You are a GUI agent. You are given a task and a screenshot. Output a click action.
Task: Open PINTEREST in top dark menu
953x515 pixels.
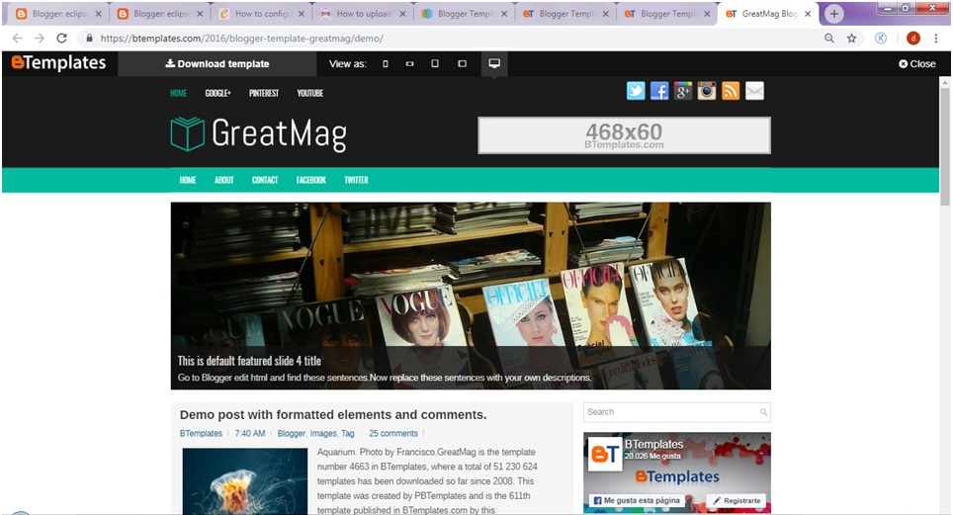pos(264,93)
